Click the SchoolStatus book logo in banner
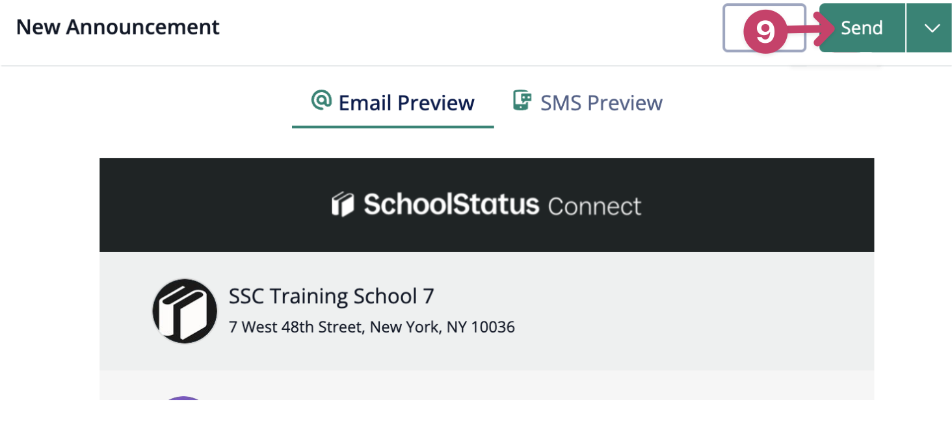This screenshot has width=952, height=439. [342, 205]
